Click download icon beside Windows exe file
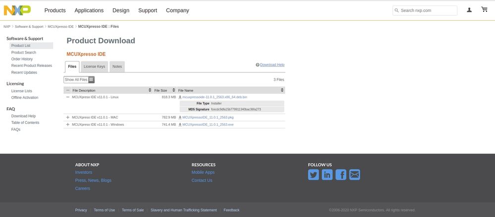Viewport: 495px width, 217px height. (x=180, y=125)
